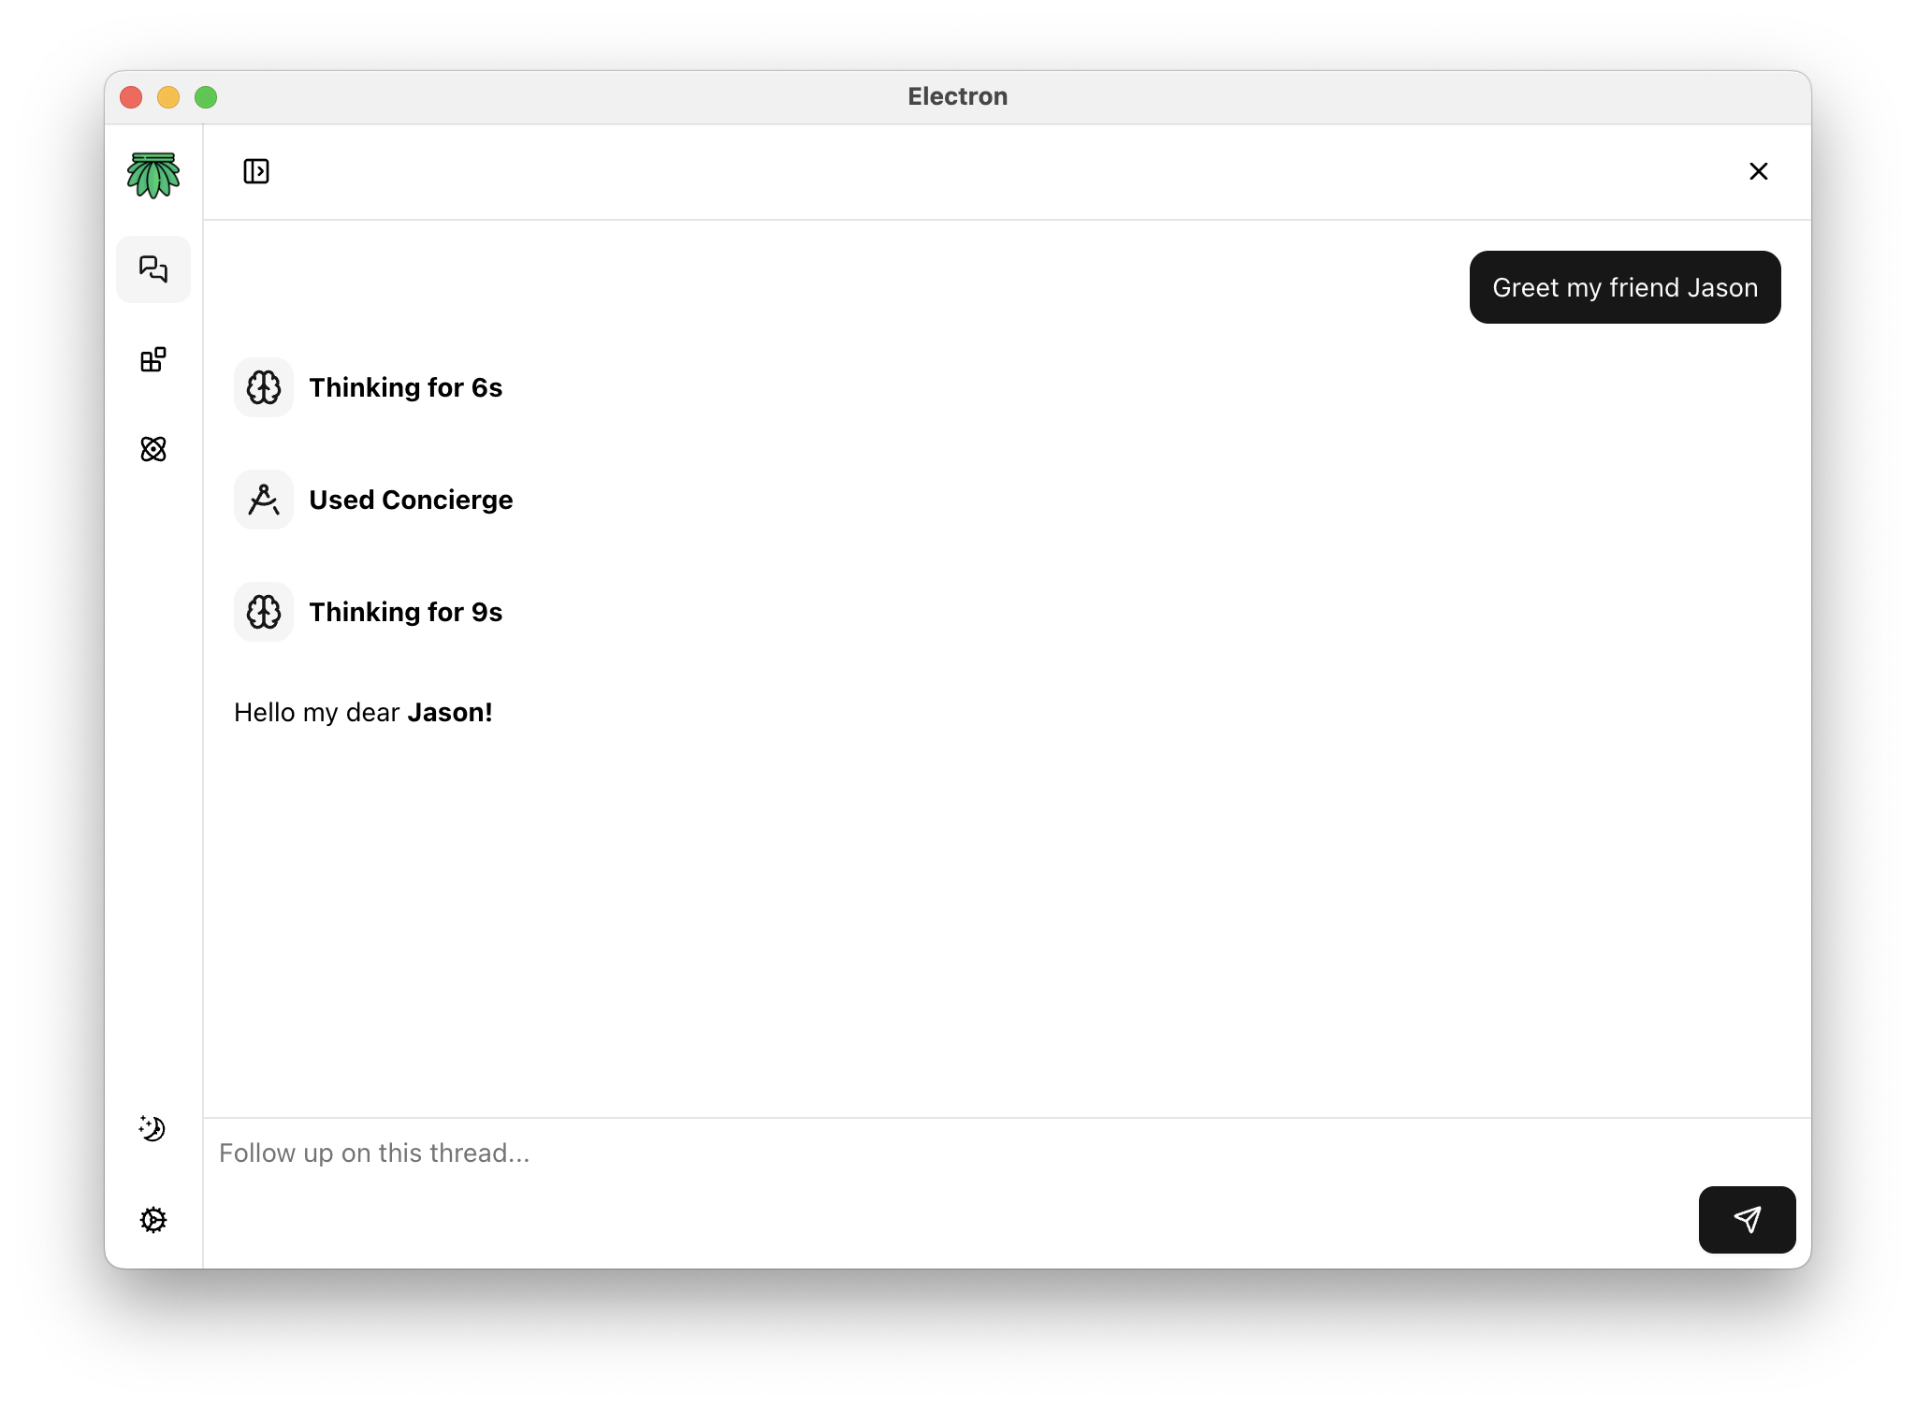Click the brain icon beside Thinking for 9s
Screen dimensions: 1916x1407
[x=264, y=612]
